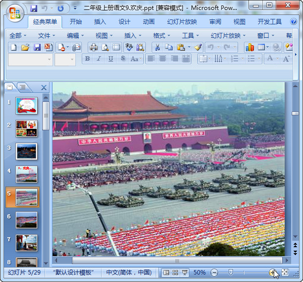Viewport: 303px width, 282px height.
Task: Click the Redo icon in Quick Access
Action: pyautogui.click(x=61, y=8)
